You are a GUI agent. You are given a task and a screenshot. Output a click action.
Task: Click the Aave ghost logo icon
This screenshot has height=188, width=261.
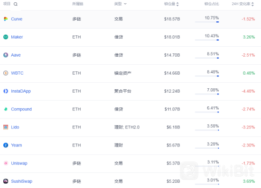[6, 55]
